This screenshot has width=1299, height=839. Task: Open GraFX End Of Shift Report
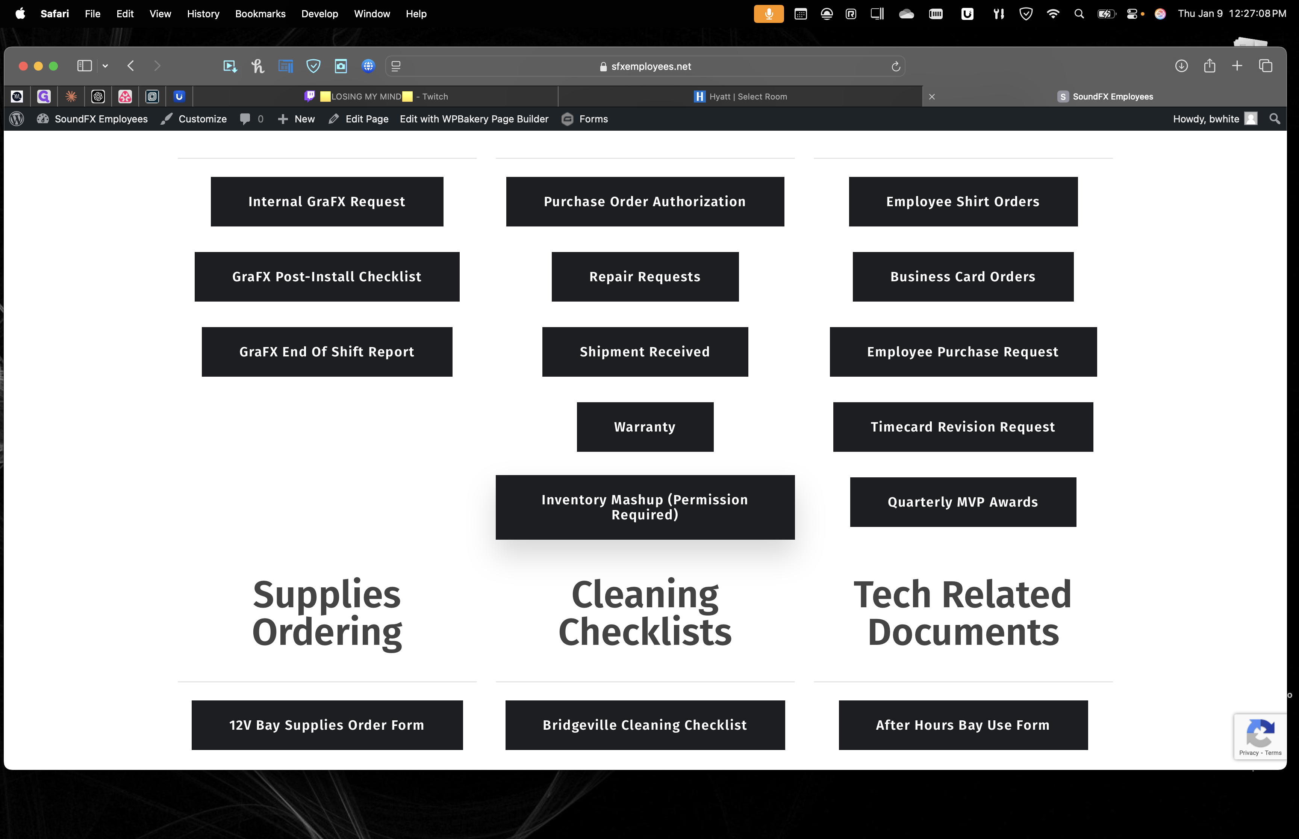tap(327, 352)
